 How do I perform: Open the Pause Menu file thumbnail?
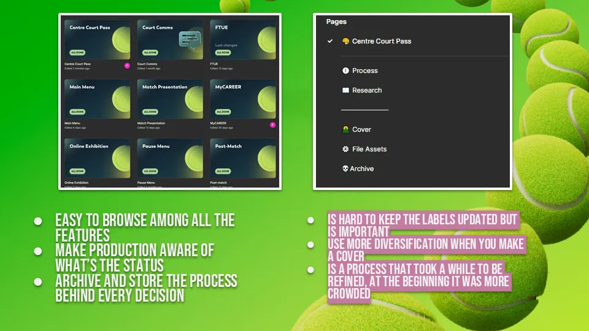click(170, 158)
